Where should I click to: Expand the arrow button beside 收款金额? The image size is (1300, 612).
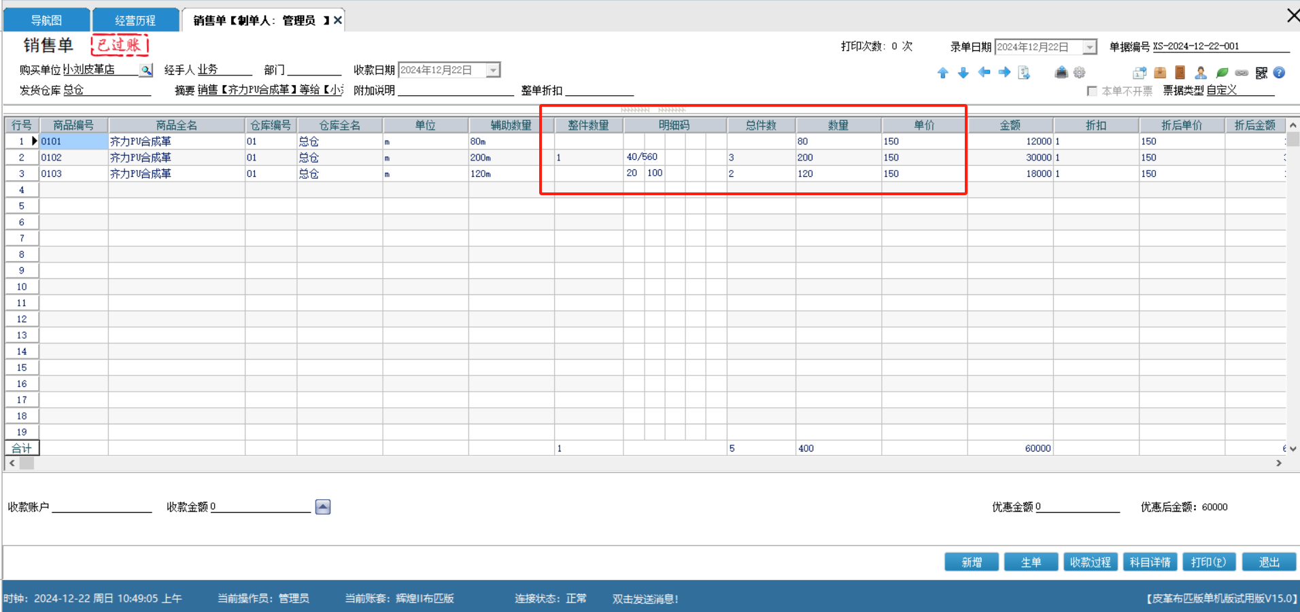click(x=323, y=507)
